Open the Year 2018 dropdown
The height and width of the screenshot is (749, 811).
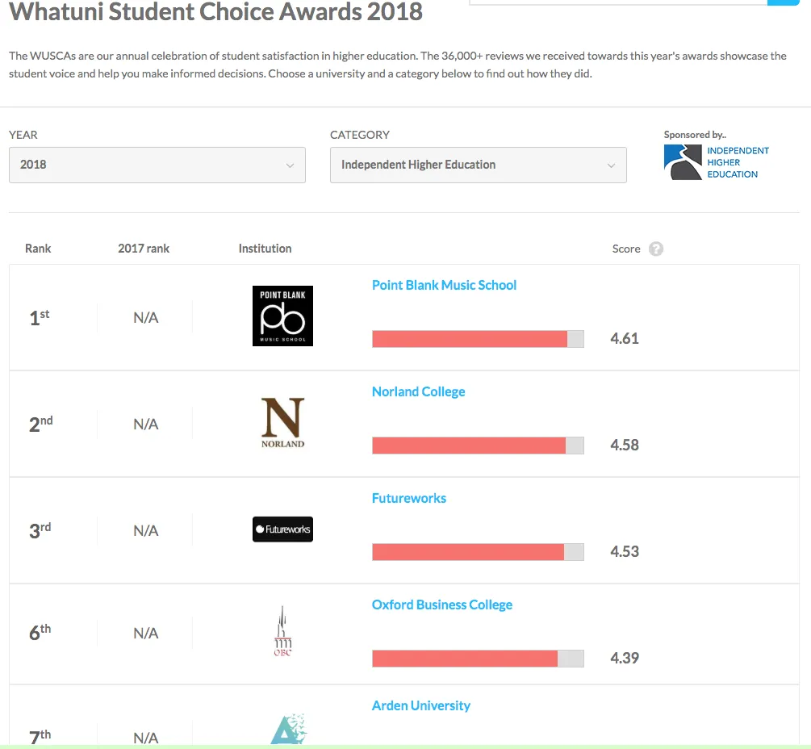coord(157,165)
